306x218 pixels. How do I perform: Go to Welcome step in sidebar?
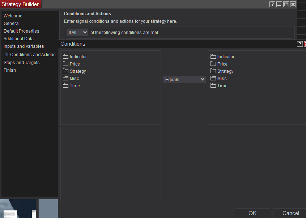click(13, 16)
